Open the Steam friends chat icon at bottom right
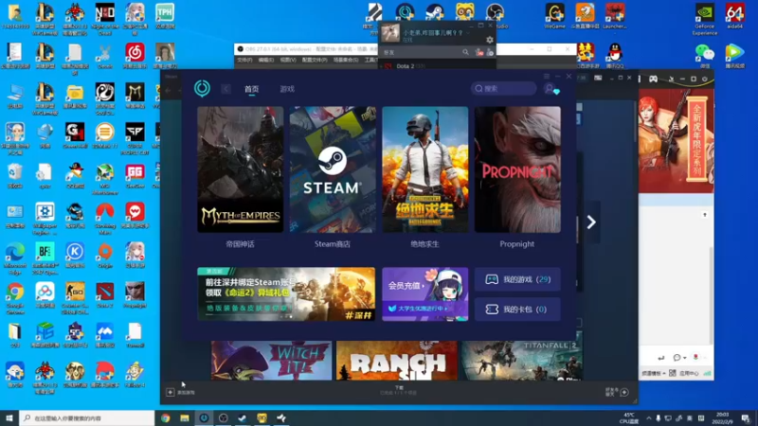 click(624, 392)
